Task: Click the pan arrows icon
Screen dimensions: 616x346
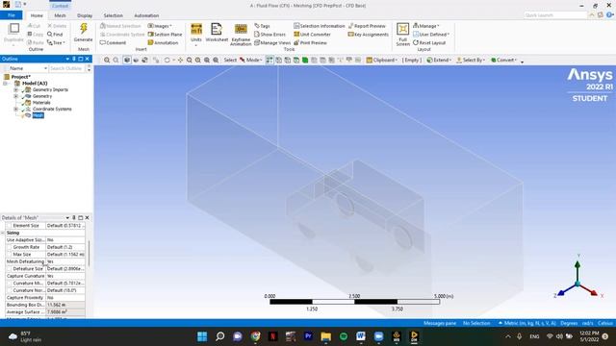Action: [180, 60]
